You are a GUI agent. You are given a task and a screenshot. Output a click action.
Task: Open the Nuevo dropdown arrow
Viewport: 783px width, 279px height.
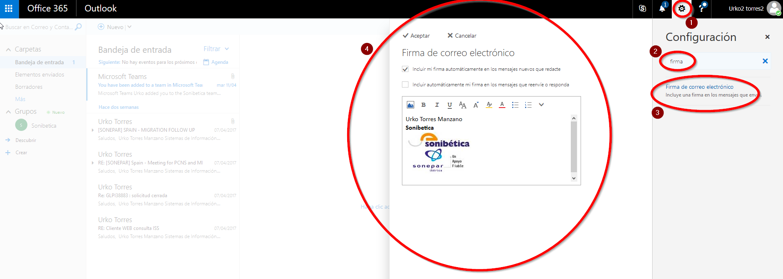pyautogui.click(x=130, y=27)
